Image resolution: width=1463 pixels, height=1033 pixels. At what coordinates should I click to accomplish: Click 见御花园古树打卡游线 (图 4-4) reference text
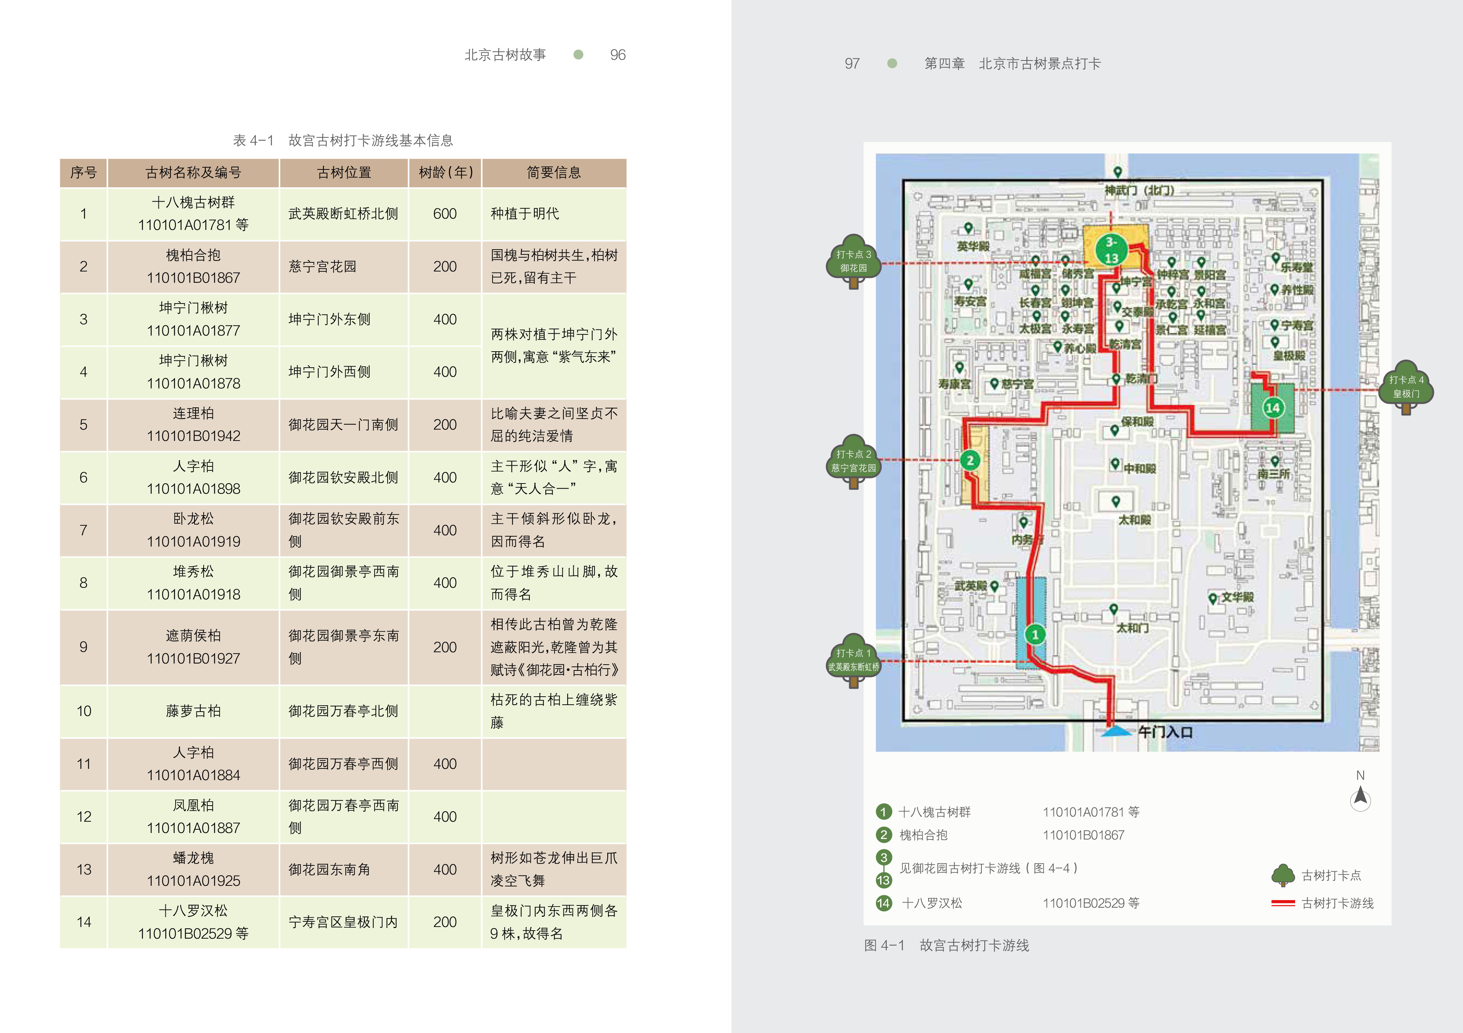(x=988, y=868)
